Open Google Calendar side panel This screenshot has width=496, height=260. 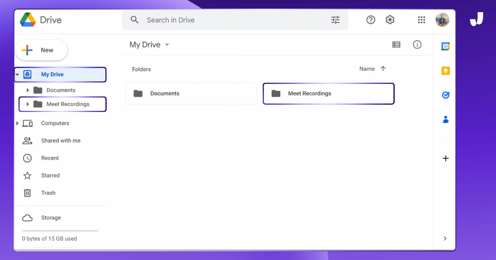point(446,47)
